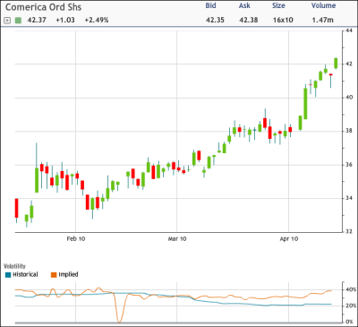Click the Feb 10 date axis label
The width and height of the screenshot is (358, 327).
pos(76,239)
